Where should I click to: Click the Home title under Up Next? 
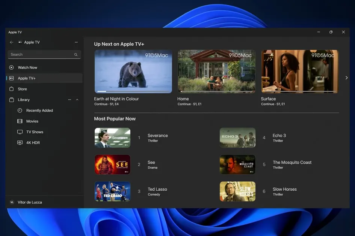click(183, 99)
